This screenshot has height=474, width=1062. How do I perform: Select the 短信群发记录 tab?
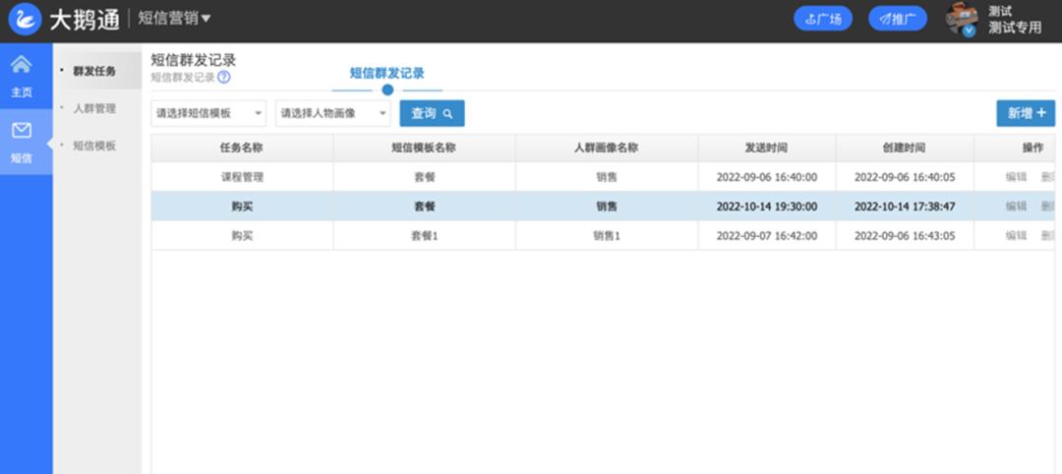pos(386,73)
